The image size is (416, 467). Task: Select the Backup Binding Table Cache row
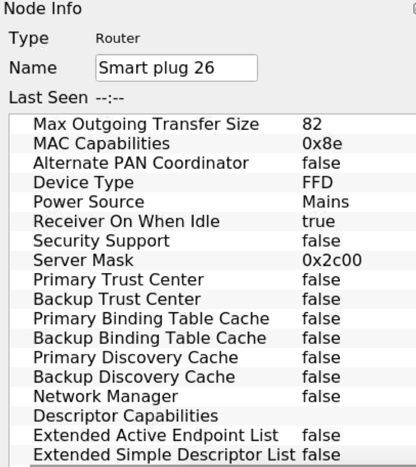(x=147, y=338)
